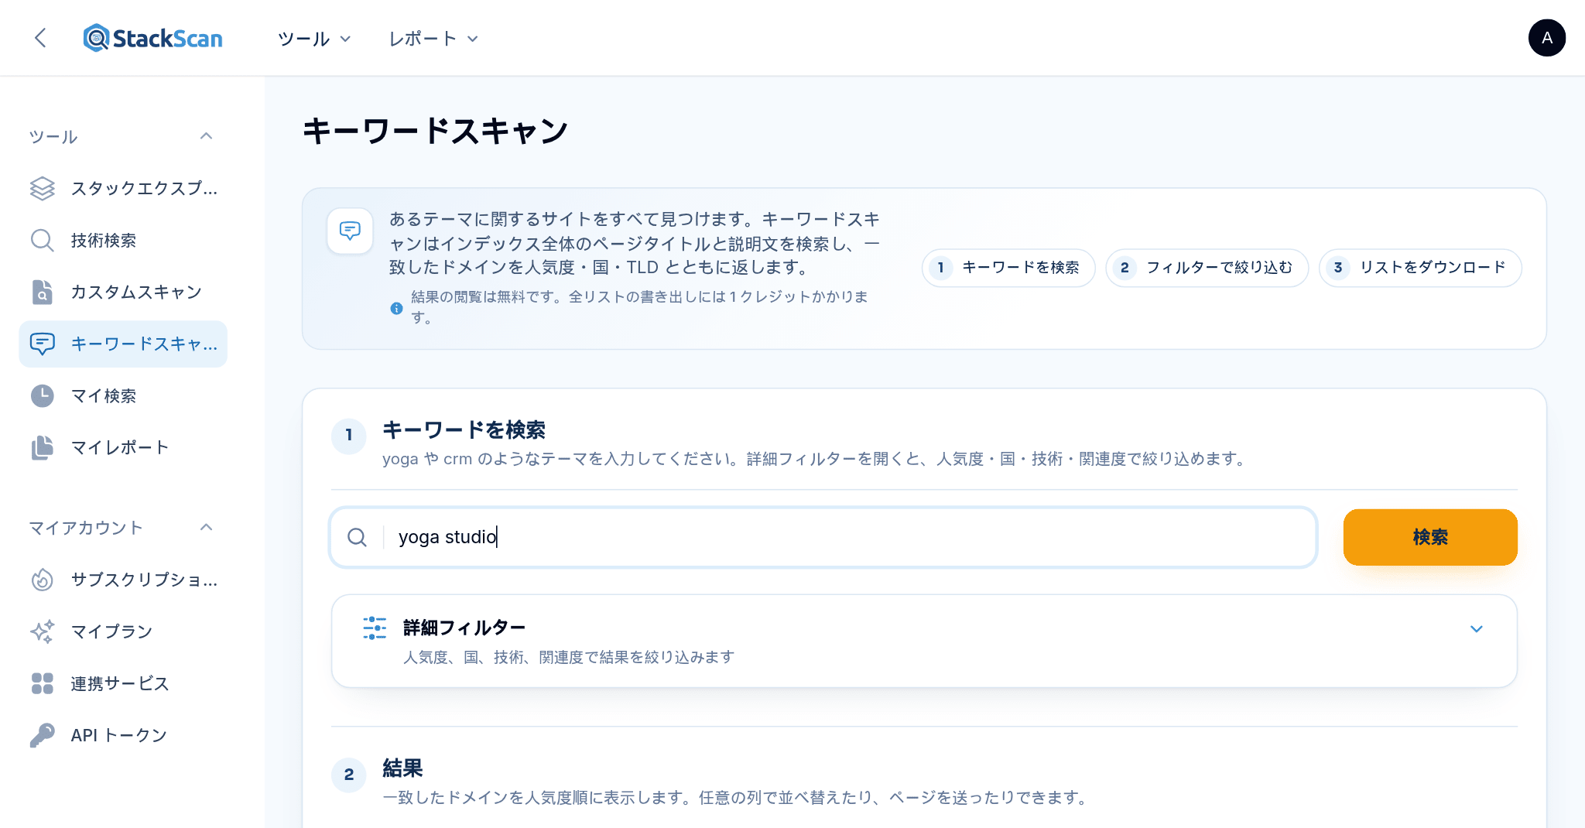Open the ツール dropdown in top navigation
Screen dimensions: 1585x828
(x=314, y=39)
